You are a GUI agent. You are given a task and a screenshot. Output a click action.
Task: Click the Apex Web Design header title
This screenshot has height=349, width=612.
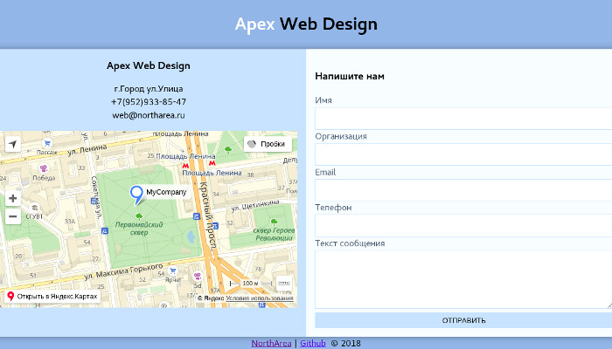(306, 24)
